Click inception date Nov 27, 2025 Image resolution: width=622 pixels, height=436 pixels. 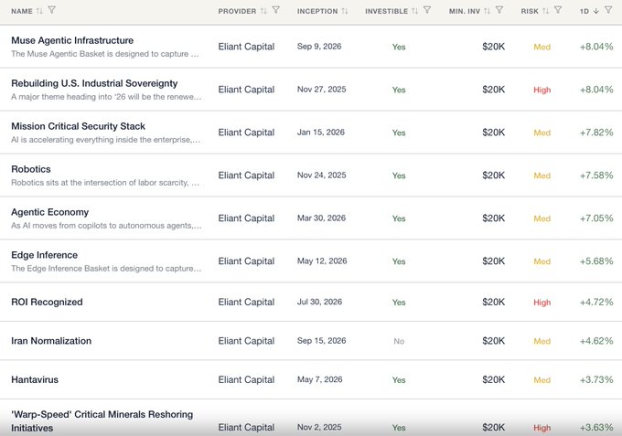click(x=322, y=90)
